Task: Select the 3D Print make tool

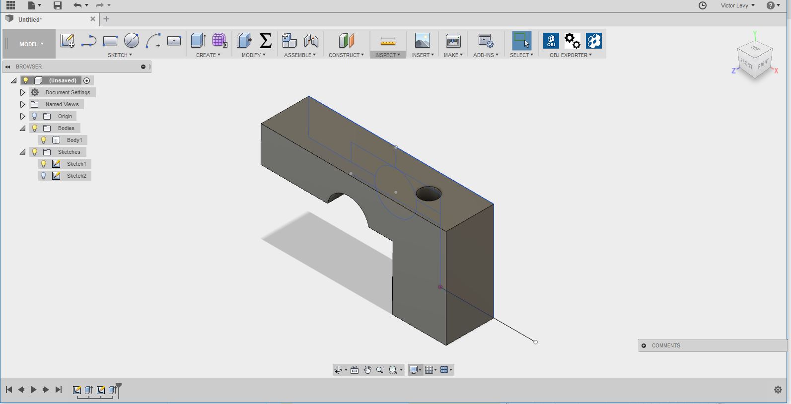Action: tap(453, 41)
